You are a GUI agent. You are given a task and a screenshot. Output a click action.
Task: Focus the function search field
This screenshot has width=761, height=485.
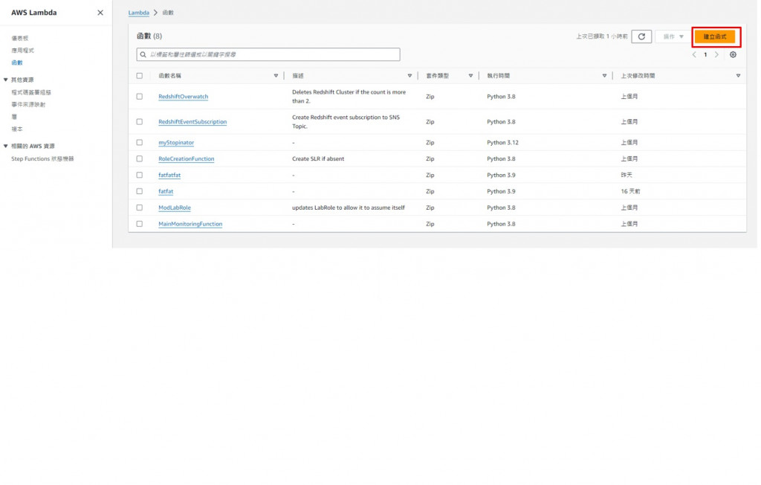[x=268, y=54]
